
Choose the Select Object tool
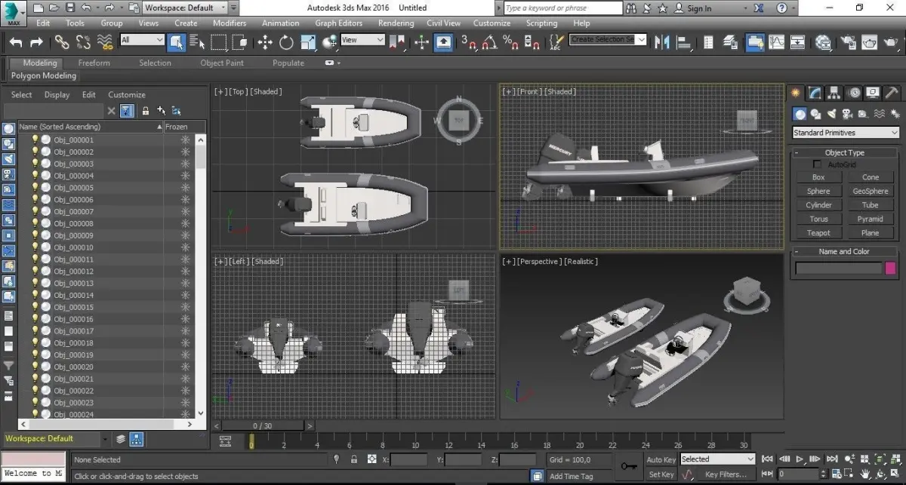[177, 41]
